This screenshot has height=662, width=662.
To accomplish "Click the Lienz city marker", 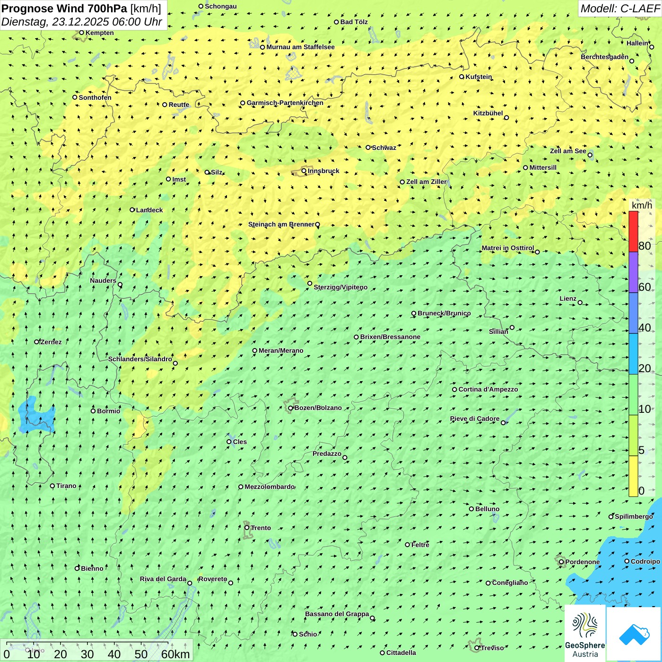I will pyautogui.click(x=580, y=303).
